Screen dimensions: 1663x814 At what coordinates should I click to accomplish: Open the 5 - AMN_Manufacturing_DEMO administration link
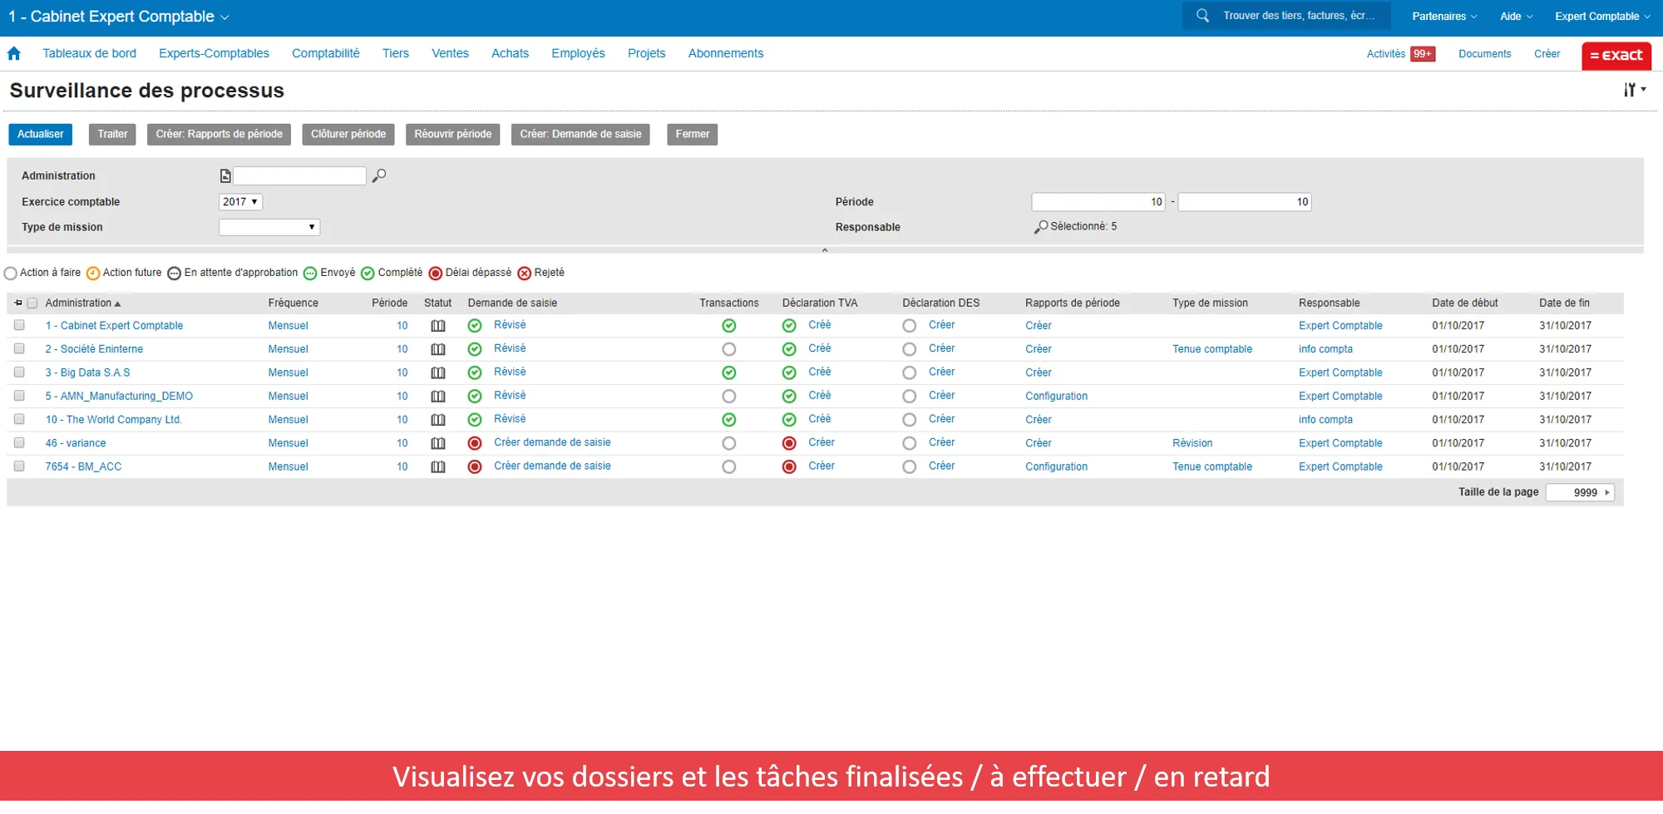(119, 397)
